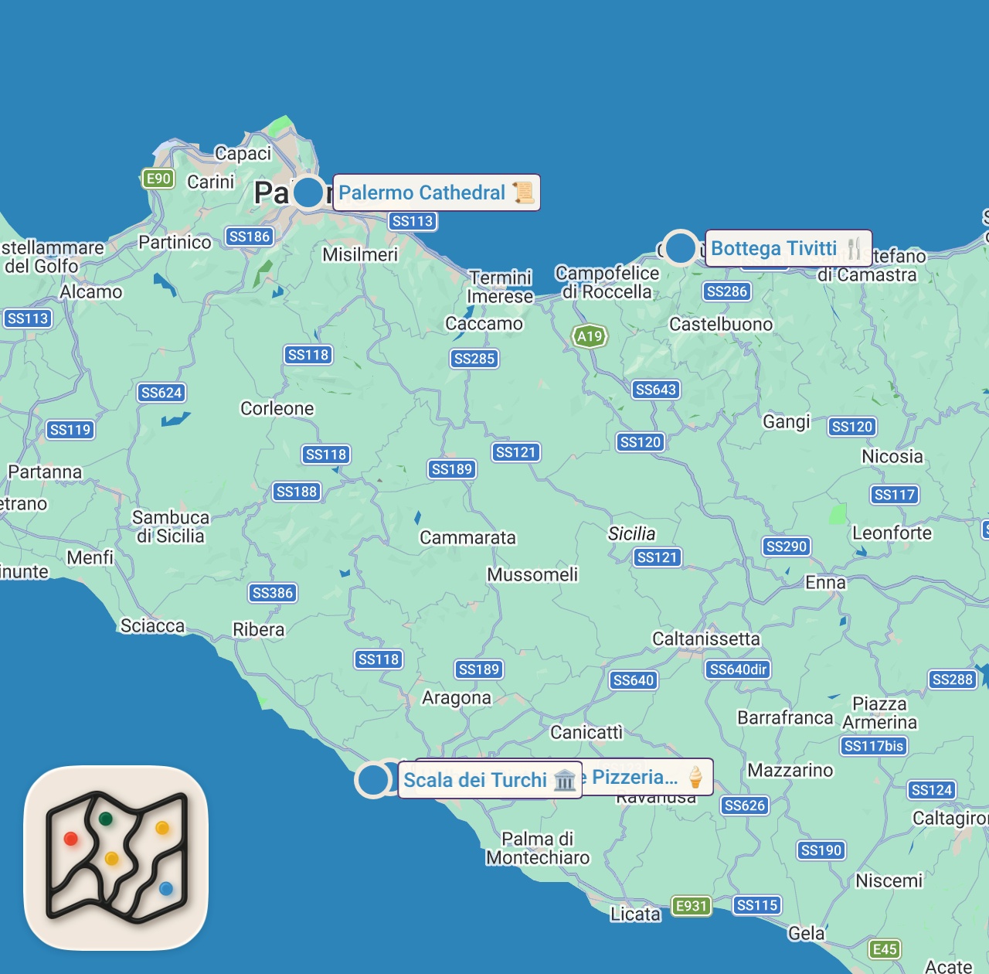
Task: Click the Gangi town name
Action: pyautogui.click(x=787, y=421)
